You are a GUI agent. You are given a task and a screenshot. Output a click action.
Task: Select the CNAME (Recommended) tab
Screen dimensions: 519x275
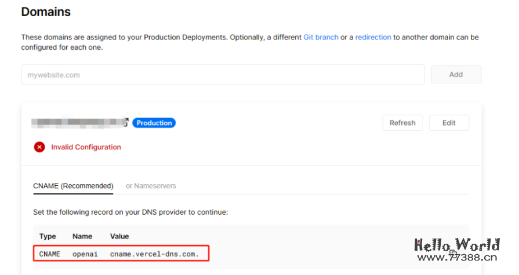pos(73,186)
